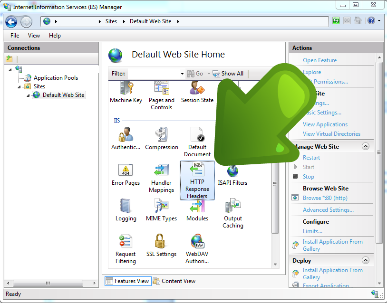Open the MIME Types feature
Image resolution: width=387 pixels, height=303 pixels.
(162, 210)
